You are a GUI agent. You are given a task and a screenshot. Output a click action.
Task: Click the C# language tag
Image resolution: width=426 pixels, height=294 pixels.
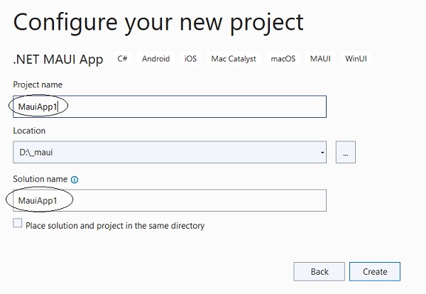click(122, 59)
